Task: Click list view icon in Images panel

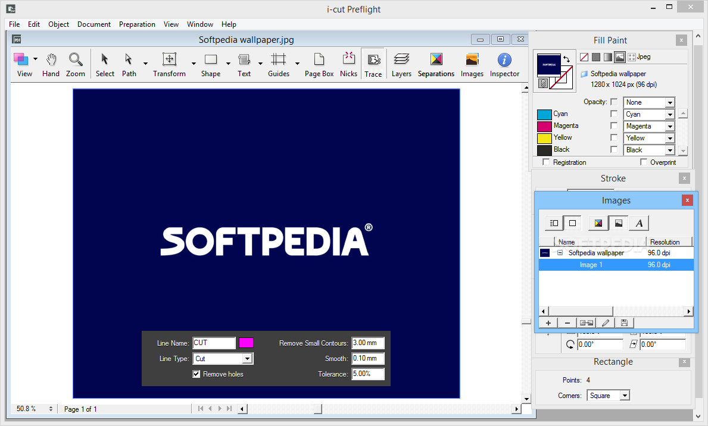Action: click(554, 223)
